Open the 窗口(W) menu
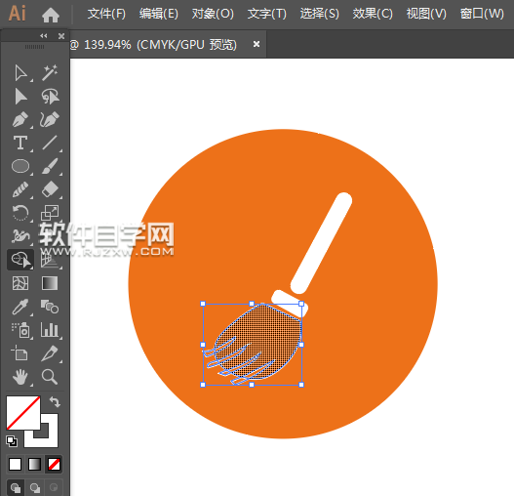514x496 pixels. pyautogui.click(x=482, y=14)
